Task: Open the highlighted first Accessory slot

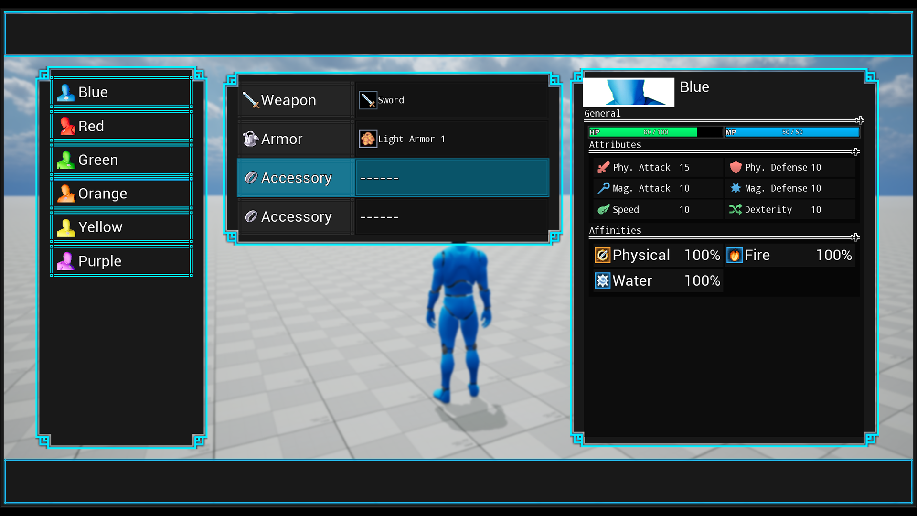Action: (393, 178)
